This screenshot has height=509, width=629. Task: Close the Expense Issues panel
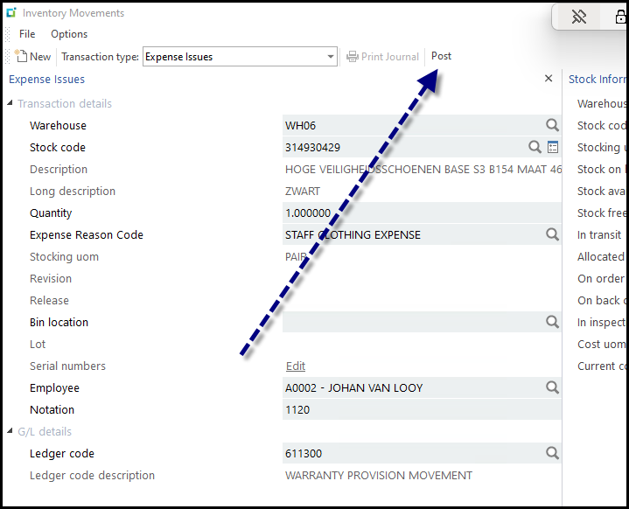coord(549,79)
